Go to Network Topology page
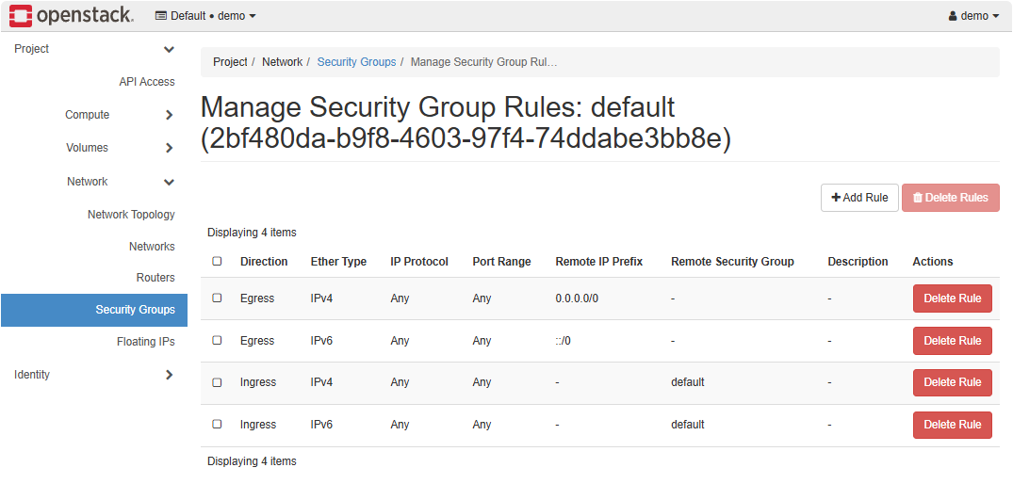Image resolution: width=1013 pixels, height=500 pixels. (131, 215)
